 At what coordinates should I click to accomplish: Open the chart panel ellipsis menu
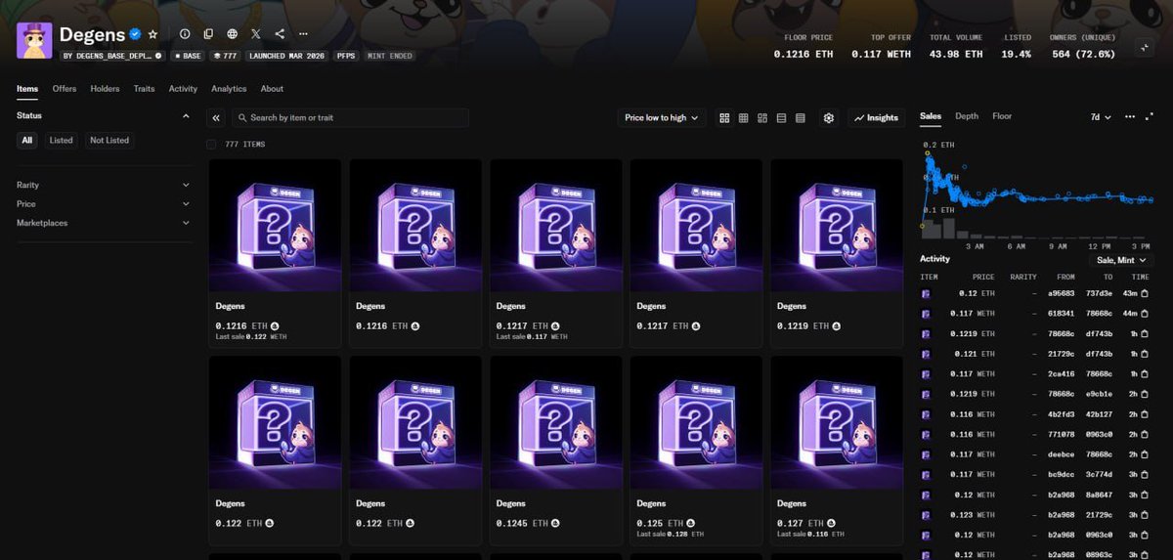pyautogui.click(x=1130, y=116)
